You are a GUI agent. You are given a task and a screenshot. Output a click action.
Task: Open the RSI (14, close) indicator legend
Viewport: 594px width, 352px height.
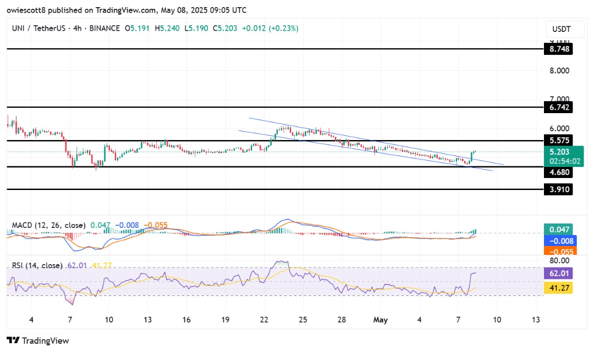click(38, 265)
